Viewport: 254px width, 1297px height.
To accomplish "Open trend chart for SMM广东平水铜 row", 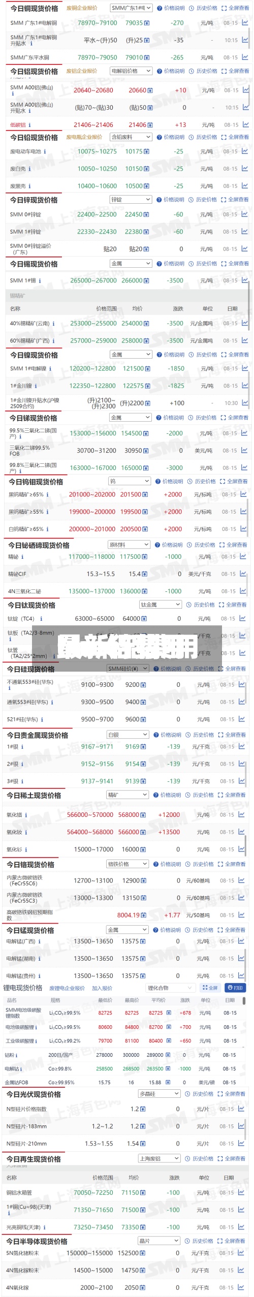I will 245,57.
